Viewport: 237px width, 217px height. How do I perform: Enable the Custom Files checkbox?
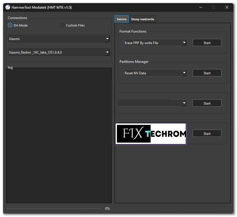tap(62, 25)
